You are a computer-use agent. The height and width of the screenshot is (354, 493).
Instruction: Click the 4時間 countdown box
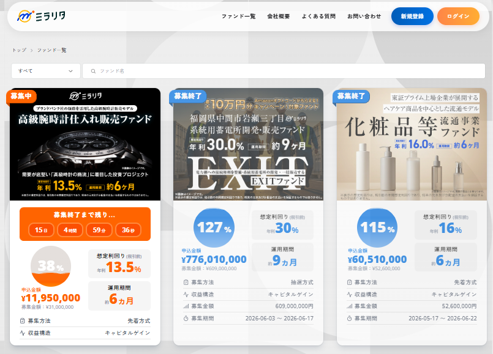[x=70, y=230]
